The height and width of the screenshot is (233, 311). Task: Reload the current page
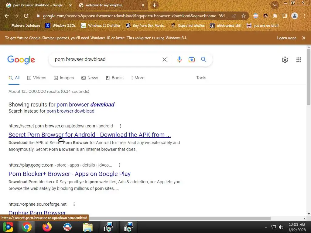(26, 16)
